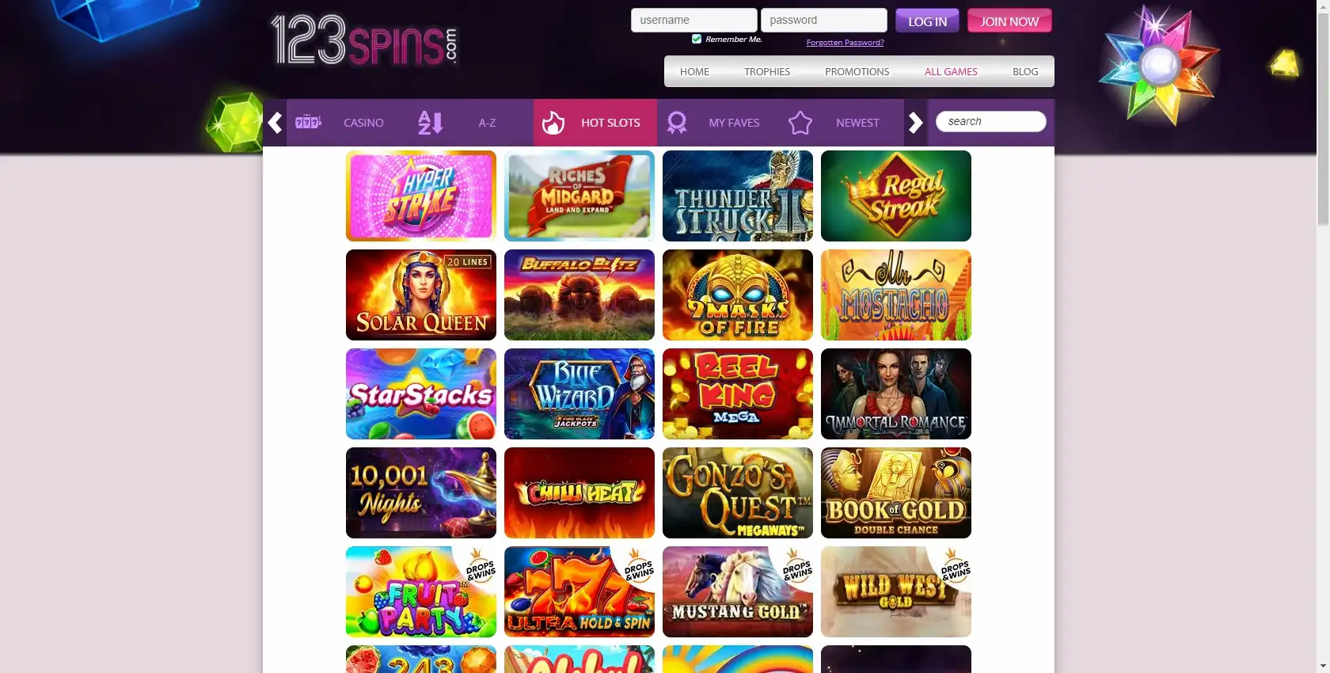
Task: Go to the Trophies page
Action: click(767, 71)
